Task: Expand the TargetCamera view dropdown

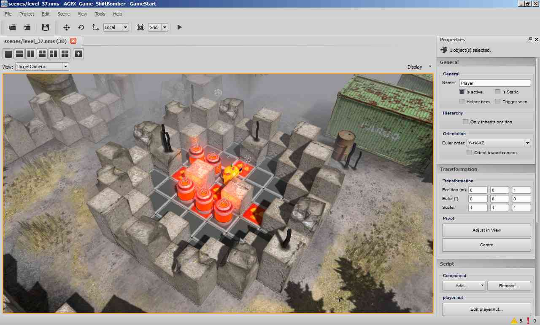Action: pyautogui.click(x=42, y=67)
